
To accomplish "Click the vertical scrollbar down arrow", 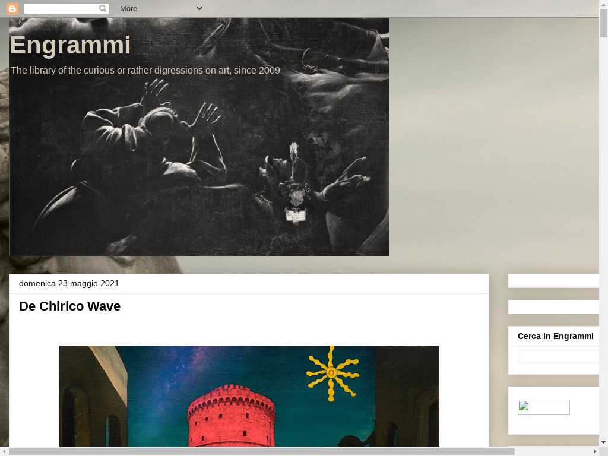I will point(603,442).
